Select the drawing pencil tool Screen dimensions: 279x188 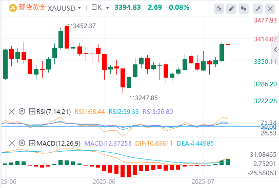pyautogui.click(x=231, y=9)
